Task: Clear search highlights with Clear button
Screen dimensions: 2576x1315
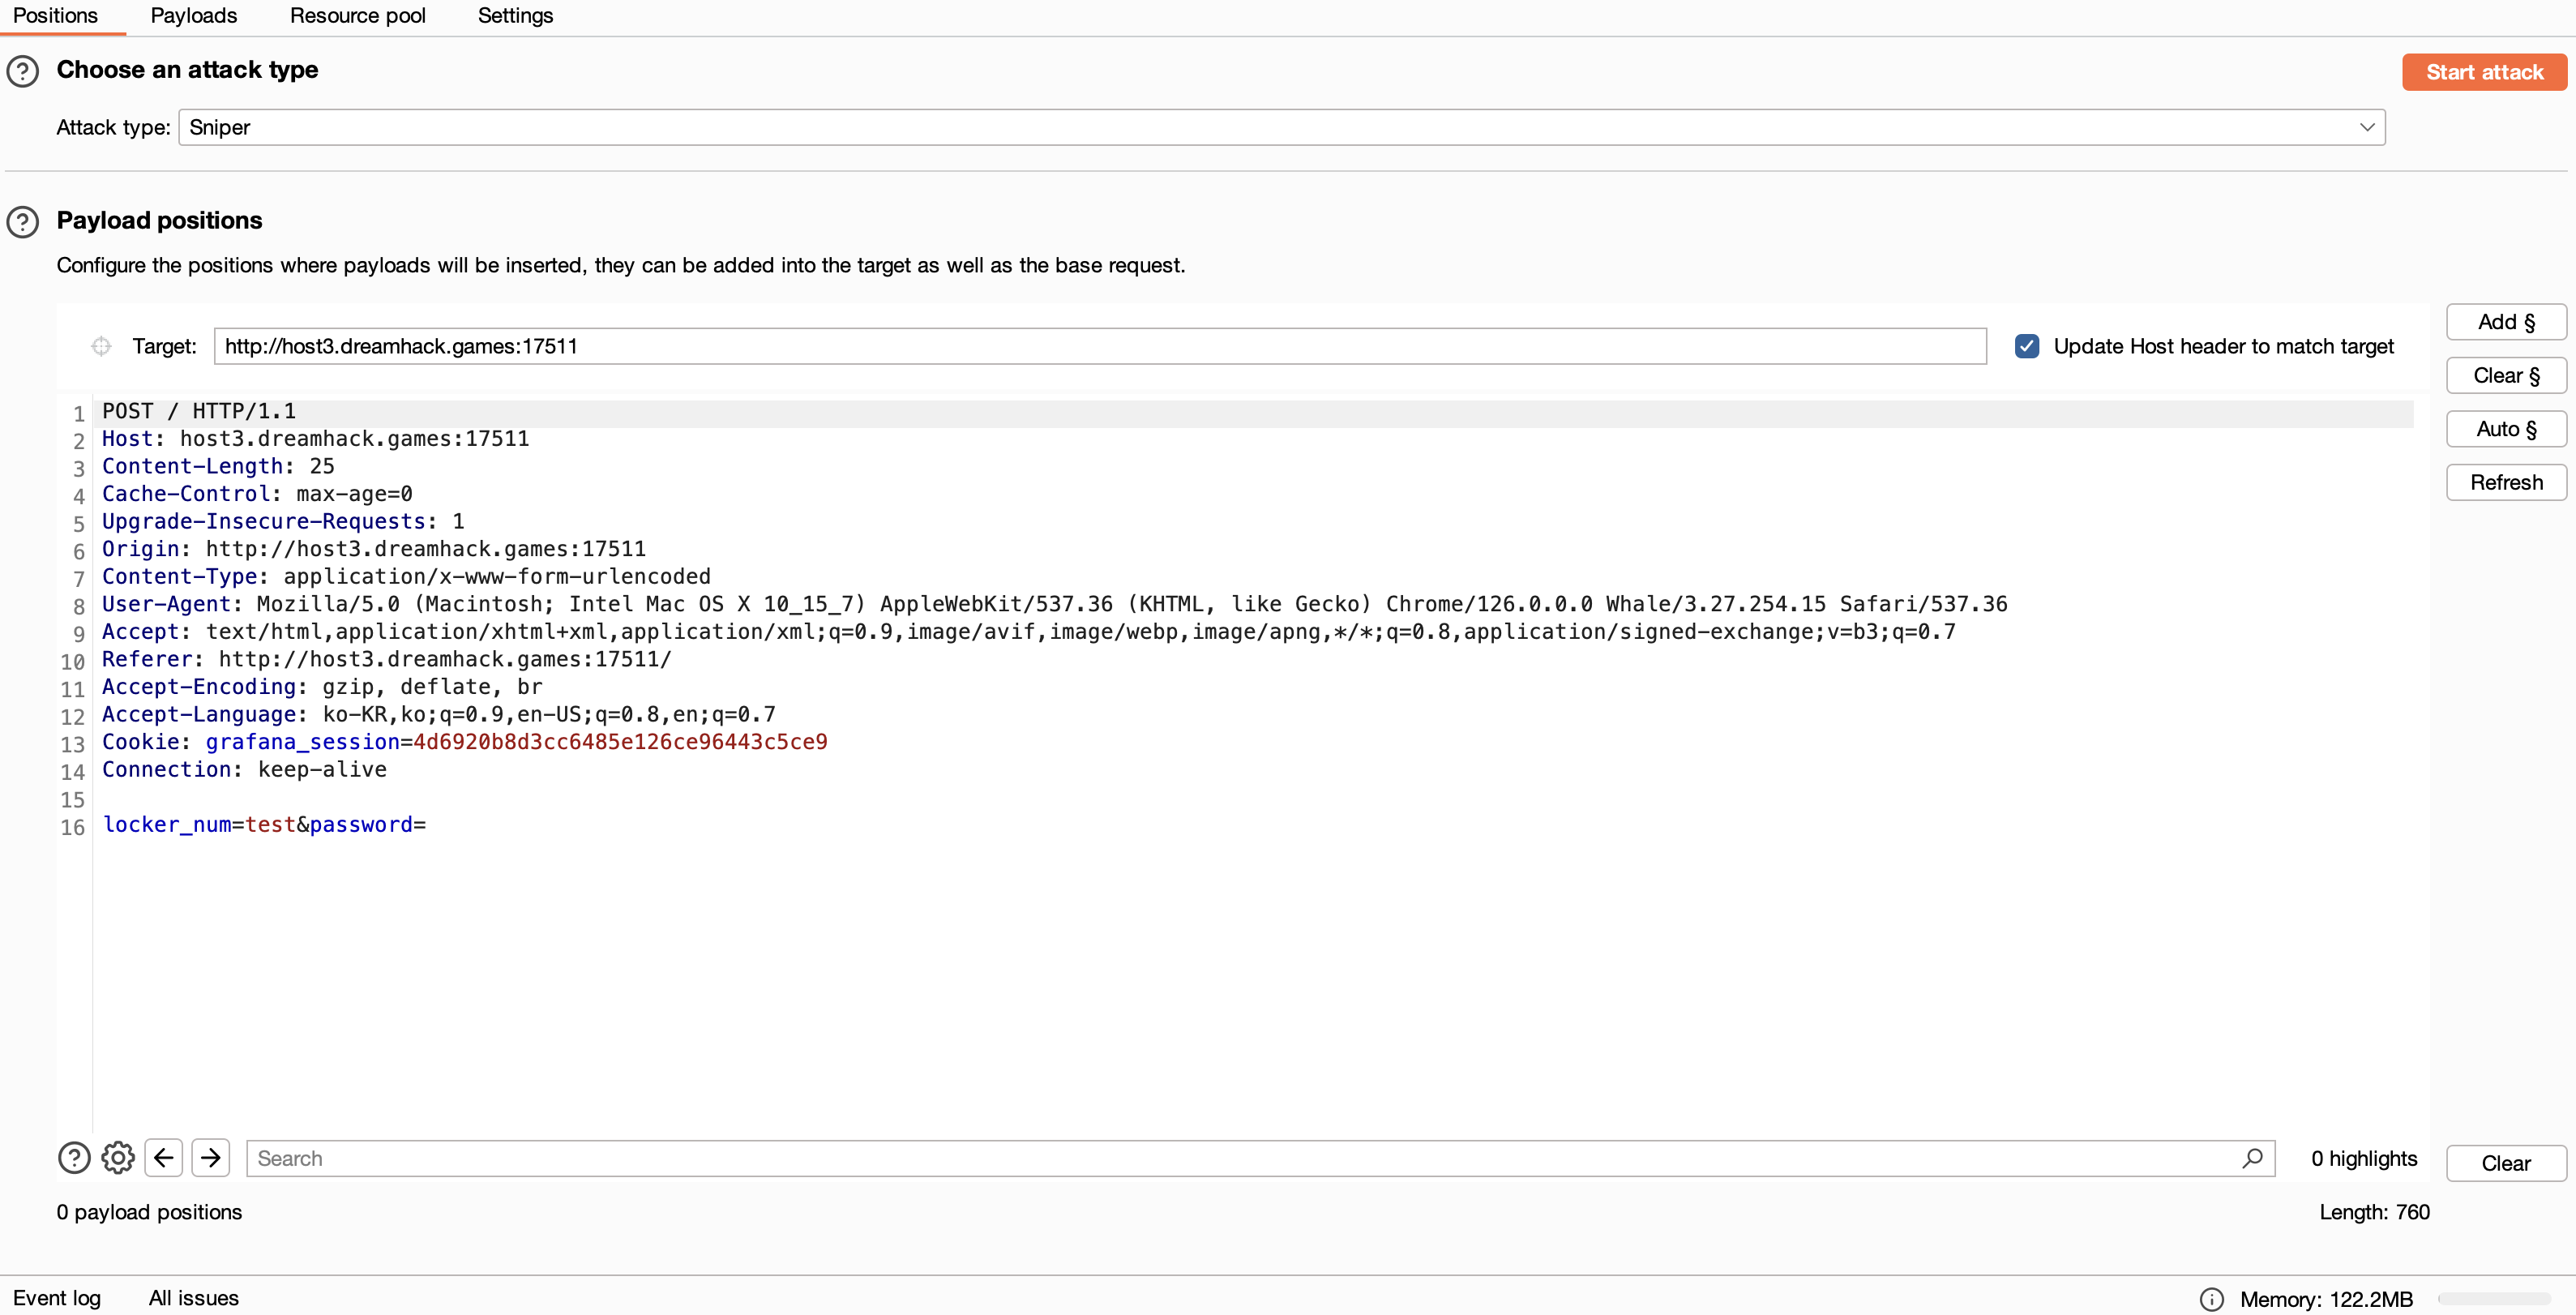Action: pos(2506,1163)
